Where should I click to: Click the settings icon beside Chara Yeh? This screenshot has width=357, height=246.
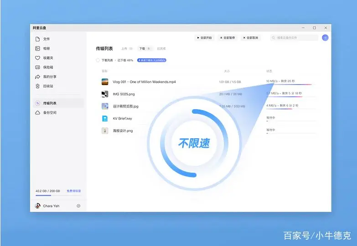click(78, 206)
